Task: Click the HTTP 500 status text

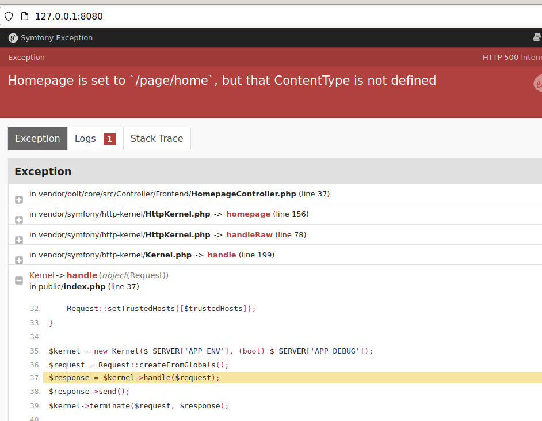Action: coord(500,58)
